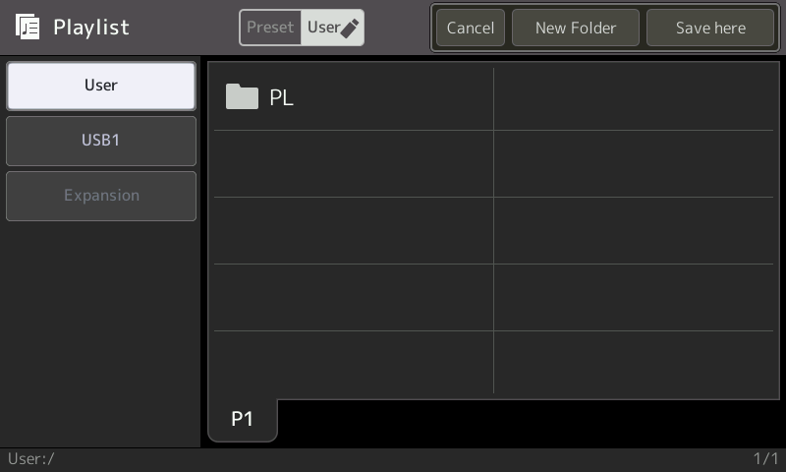
Task: Select the empty slot right of PL
Action: [x=634, y=97]
